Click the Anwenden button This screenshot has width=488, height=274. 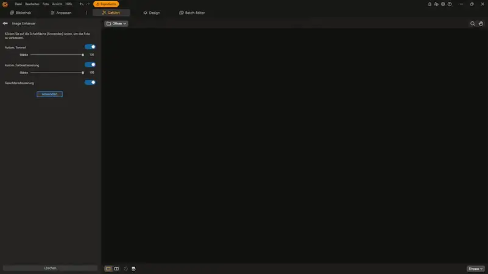point(49,94)
